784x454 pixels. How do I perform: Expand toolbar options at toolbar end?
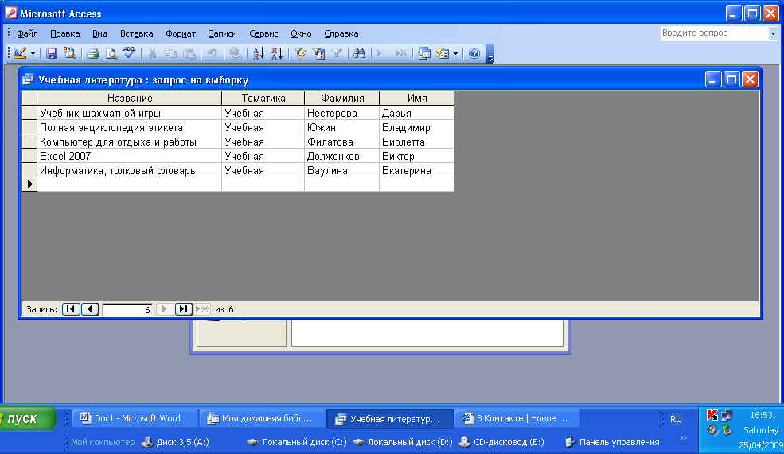point(490,53)
